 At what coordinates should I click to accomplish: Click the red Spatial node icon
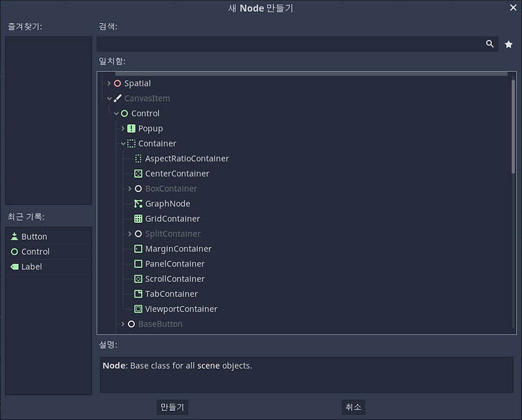[x=118, y=83]
